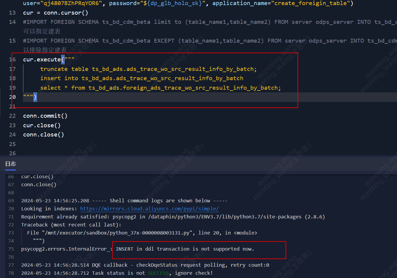Click the 'File /mnt/executor/sandbox' log line

tap(142, 233)
